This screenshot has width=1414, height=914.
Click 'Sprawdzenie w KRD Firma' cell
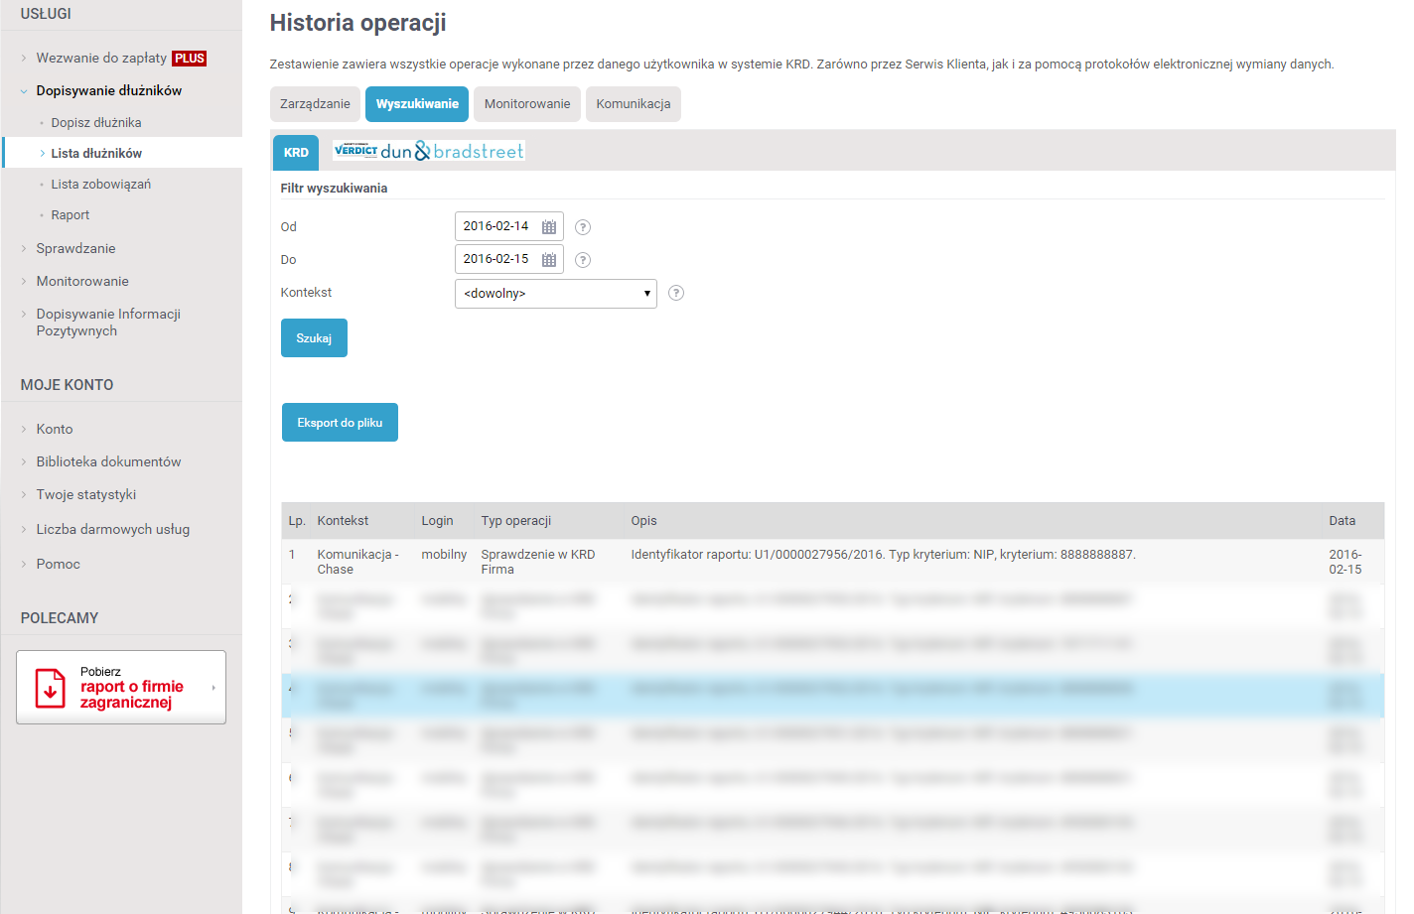(x=538, y=562)
